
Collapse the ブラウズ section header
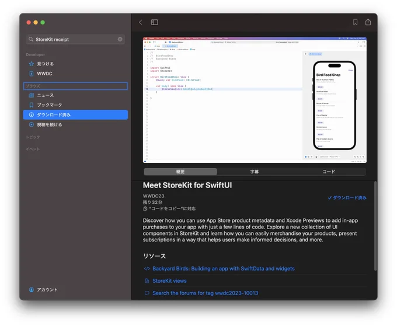click(75, 86)
